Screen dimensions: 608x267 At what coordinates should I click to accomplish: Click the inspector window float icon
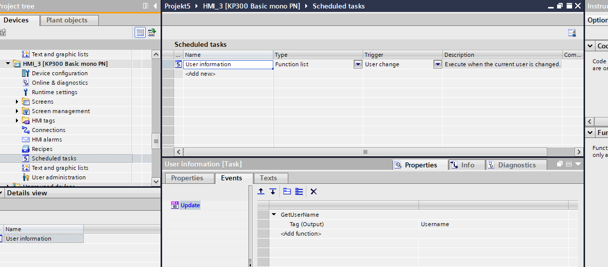click(x=560, y=164)
